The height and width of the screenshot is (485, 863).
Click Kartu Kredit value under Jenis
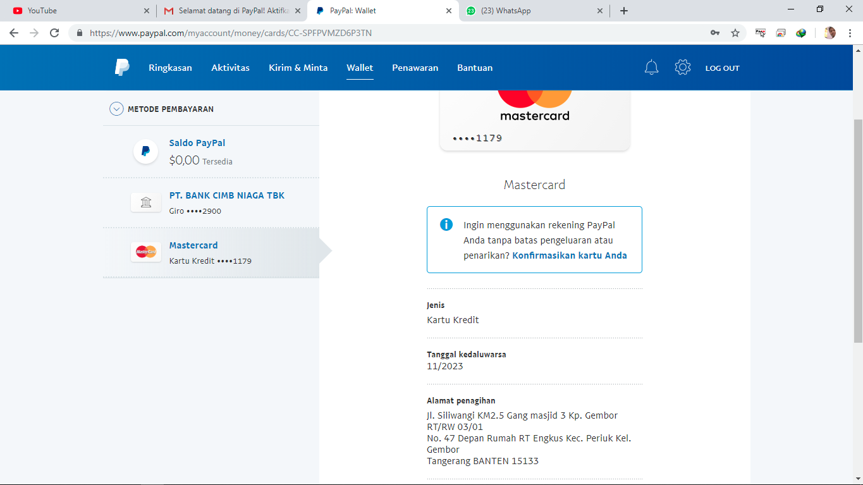point(453,320)
